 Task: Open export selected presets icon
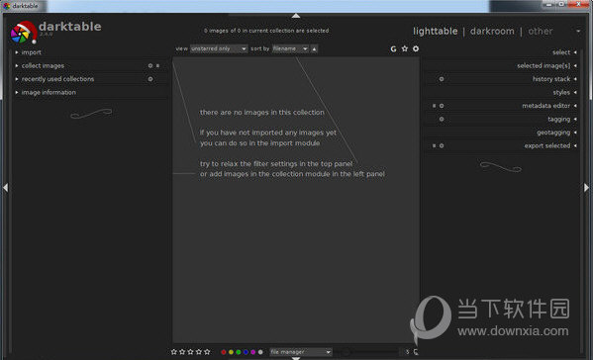[435, 145]
